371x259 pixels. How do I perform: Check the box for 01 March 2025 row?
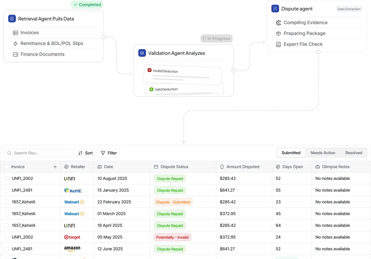[6, 214]
